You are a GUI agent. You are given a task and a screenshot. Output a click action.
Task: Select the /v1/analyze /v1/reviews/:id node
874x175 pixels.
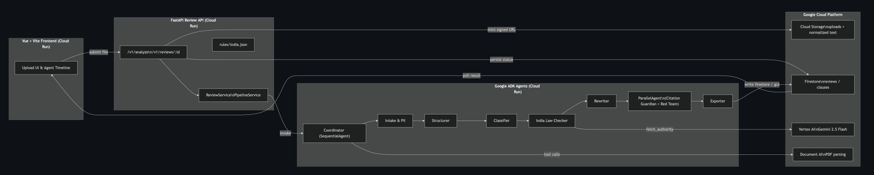pos(153,52)
